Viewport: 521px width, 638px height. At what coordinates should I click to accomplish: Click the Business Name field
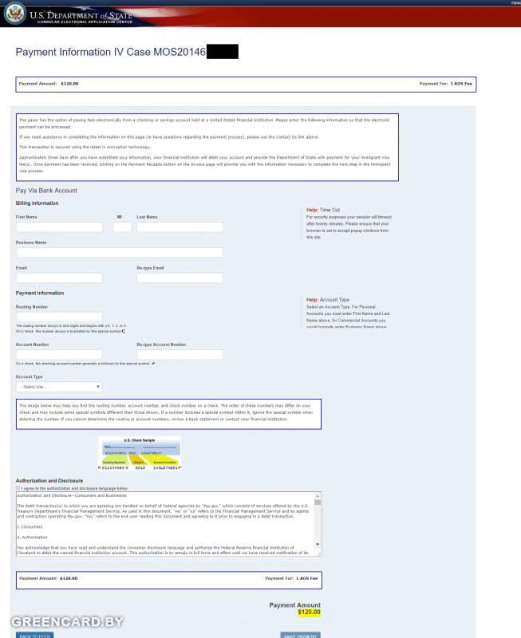point(119,252)
